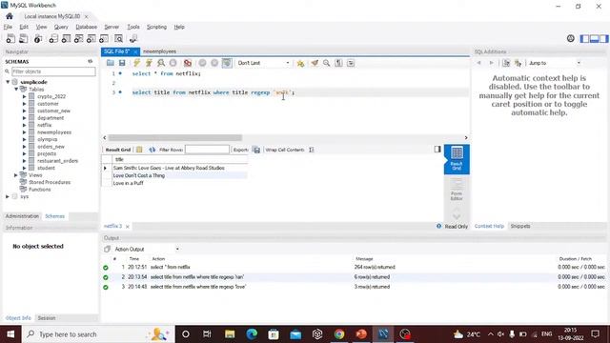Switch to the Session tab
The width and height of the screenshot is (610, 343).
[x=47, y=318]
